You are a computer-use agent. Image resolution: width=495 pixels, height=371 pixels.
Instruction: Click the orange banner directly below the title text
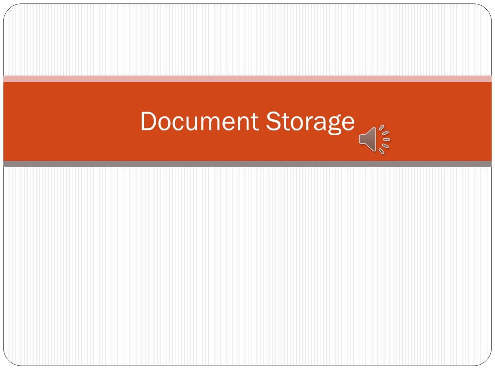[247, 148]
